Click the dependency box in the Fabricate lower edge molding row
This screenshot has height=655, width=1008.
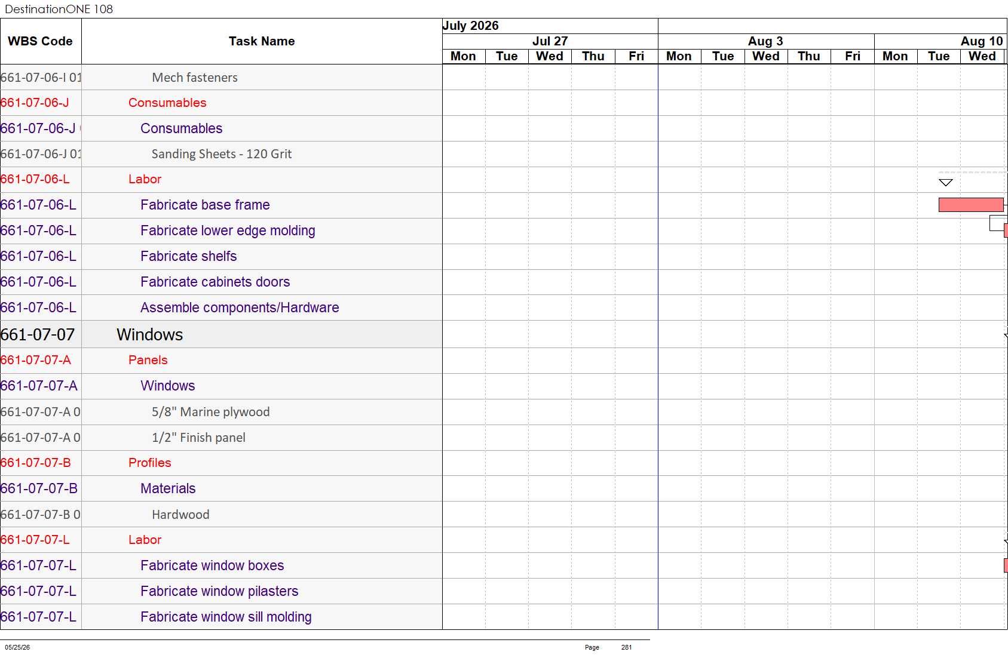coord(997,223)
